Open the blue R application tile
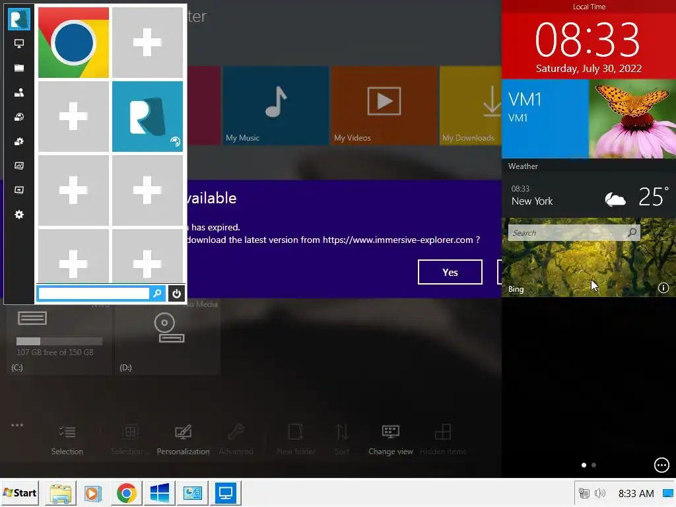The image size is (676, 507). pos(147,116)
